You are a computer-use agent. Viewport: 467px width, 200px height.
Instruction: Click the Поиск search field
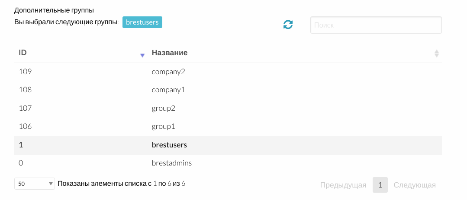[x=376, y=25]
